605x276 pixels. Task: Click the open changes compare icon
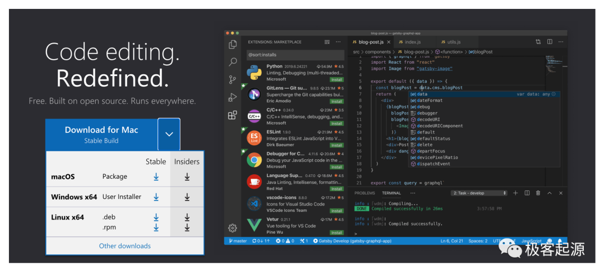(538, 42)
